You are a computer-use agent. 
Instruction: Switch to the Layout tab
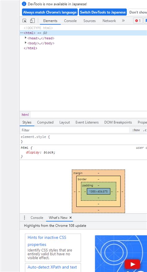(65, 122)
